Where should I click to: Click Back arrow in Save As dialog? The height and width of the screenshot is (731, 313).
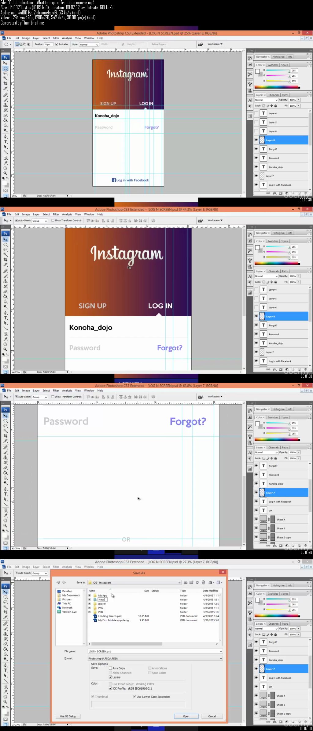pos(58,582)
